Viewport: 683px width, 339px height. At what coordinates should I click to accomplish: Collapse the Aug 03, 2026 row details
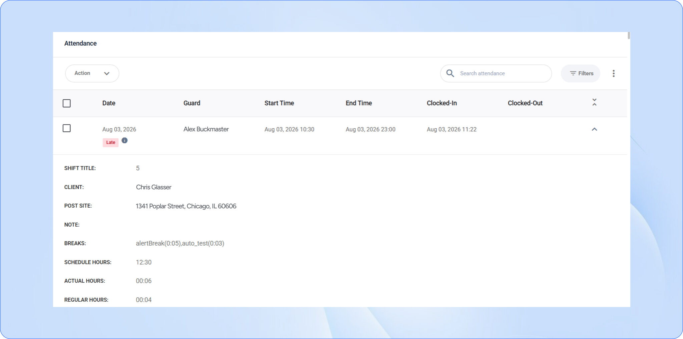[594, 129]
